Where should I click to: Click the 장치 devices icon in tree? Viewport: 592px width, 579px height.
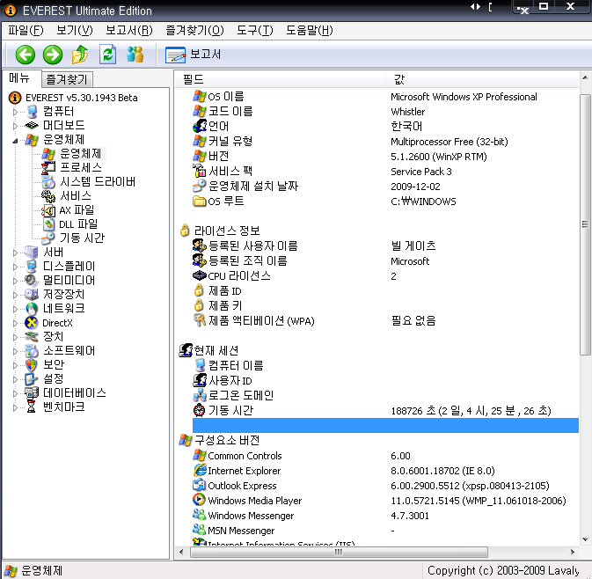click(31, 336)
